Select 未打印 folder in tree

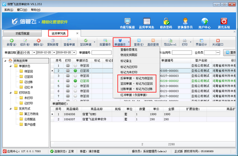pos(26,98)
